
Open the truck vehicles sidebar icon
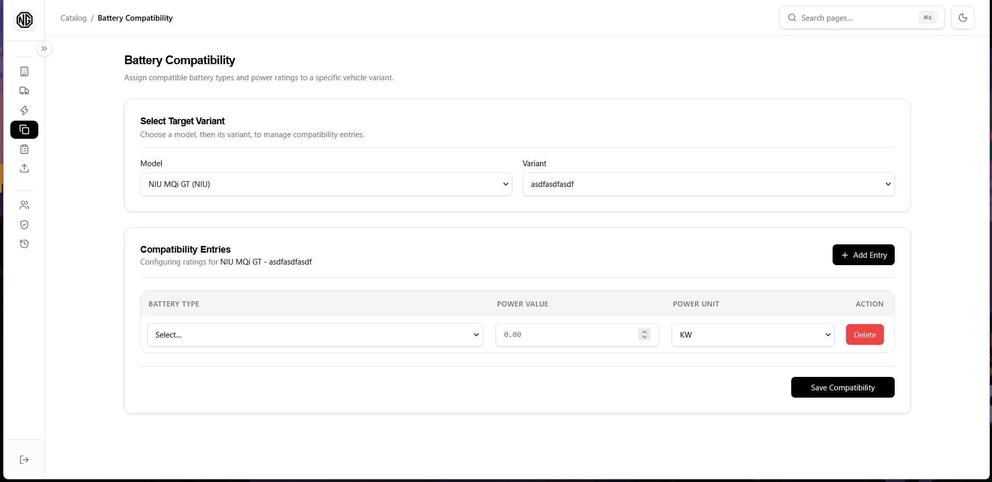[x=24, y=91]
